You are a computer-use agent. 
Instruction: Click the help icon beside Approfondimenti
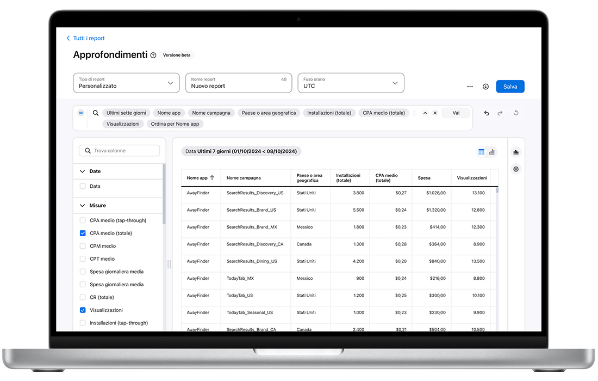[x=153, y=56]
